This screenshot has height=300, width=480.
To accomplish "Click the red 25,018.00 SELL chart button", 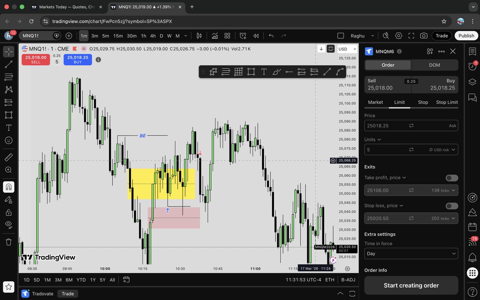I will pos(36,60).
